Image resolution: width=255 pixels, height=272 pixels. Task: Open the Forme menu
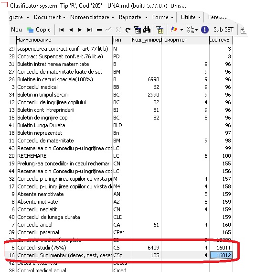pyautogui.click(x=163, y=17)
